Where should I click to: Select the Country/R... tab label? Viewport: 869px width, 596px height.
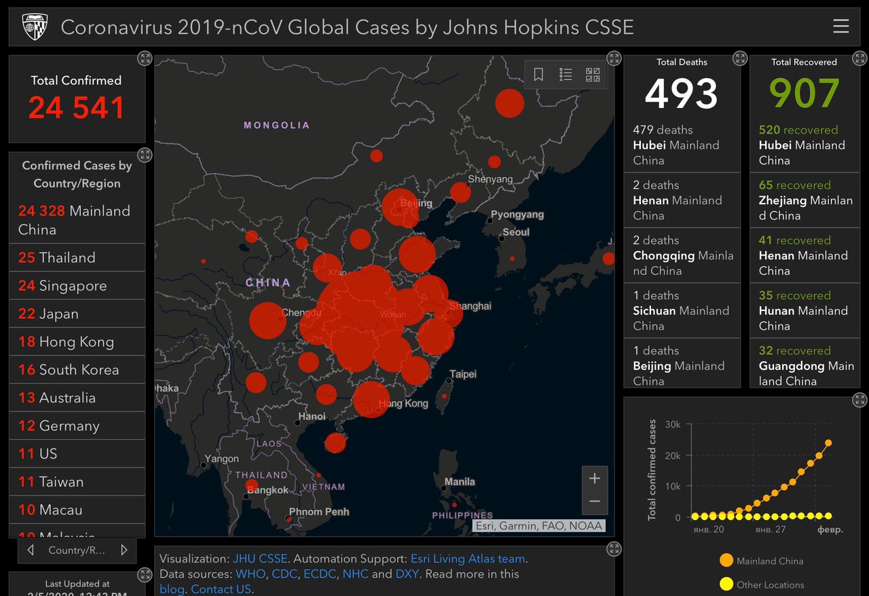tap(77, 551)
